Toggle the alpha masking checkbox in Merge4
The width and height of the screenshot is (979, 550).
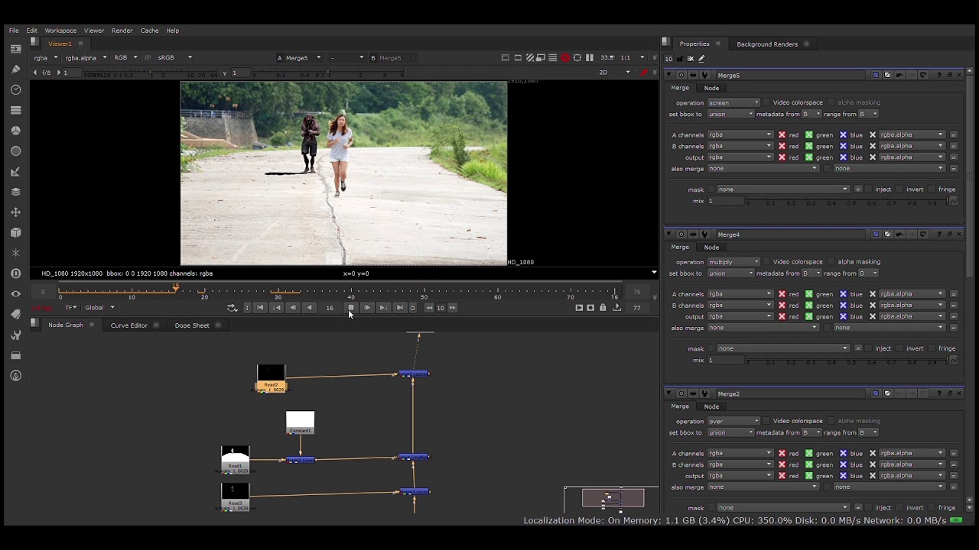[832, 262]
